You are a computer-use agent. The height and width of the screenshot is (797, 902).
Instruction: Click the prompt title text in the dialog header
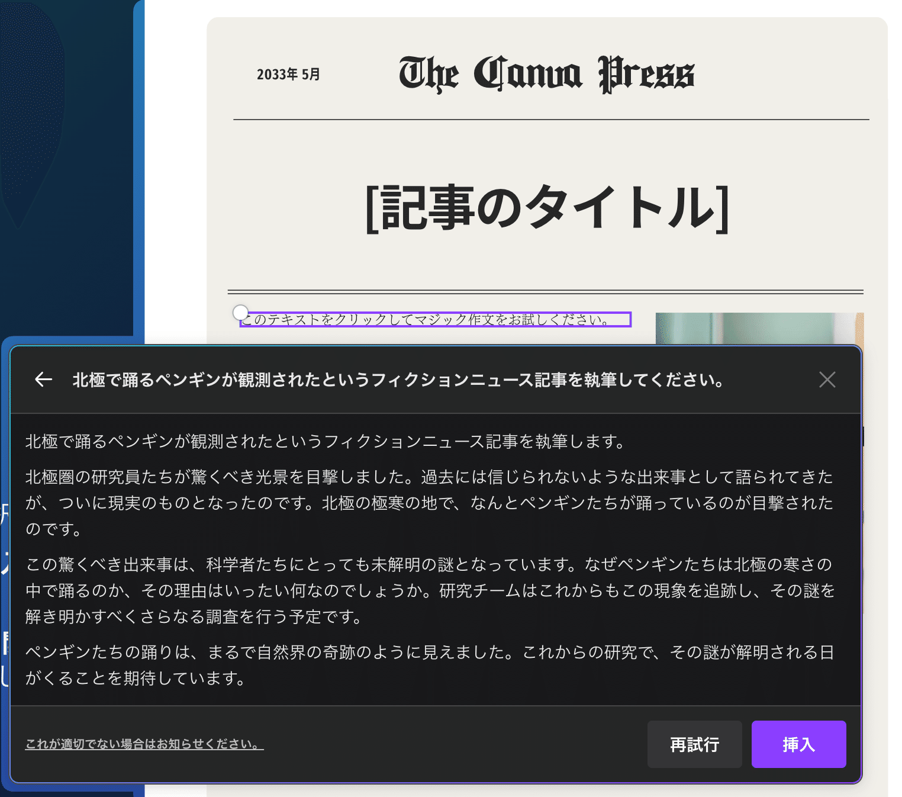click(398, 380)
